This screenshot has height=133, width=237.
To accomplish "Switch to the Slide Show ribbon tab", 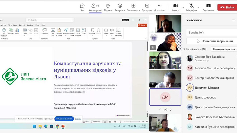I will [x=12, y=25].
